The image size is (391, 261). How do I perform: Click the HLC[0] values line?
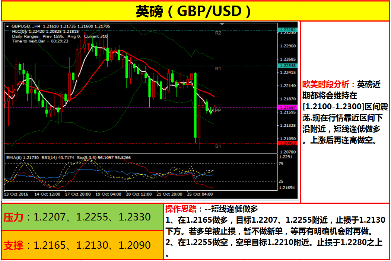[45, 31]
